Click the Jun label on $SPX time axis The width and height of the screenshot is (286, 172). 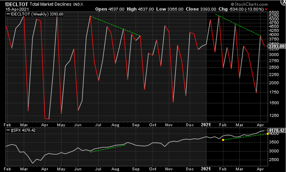tap(78, 169)
